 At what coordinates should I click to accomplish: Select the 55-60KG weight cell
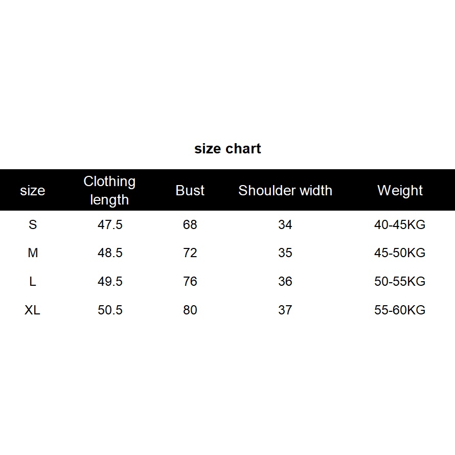pos(400,310)
